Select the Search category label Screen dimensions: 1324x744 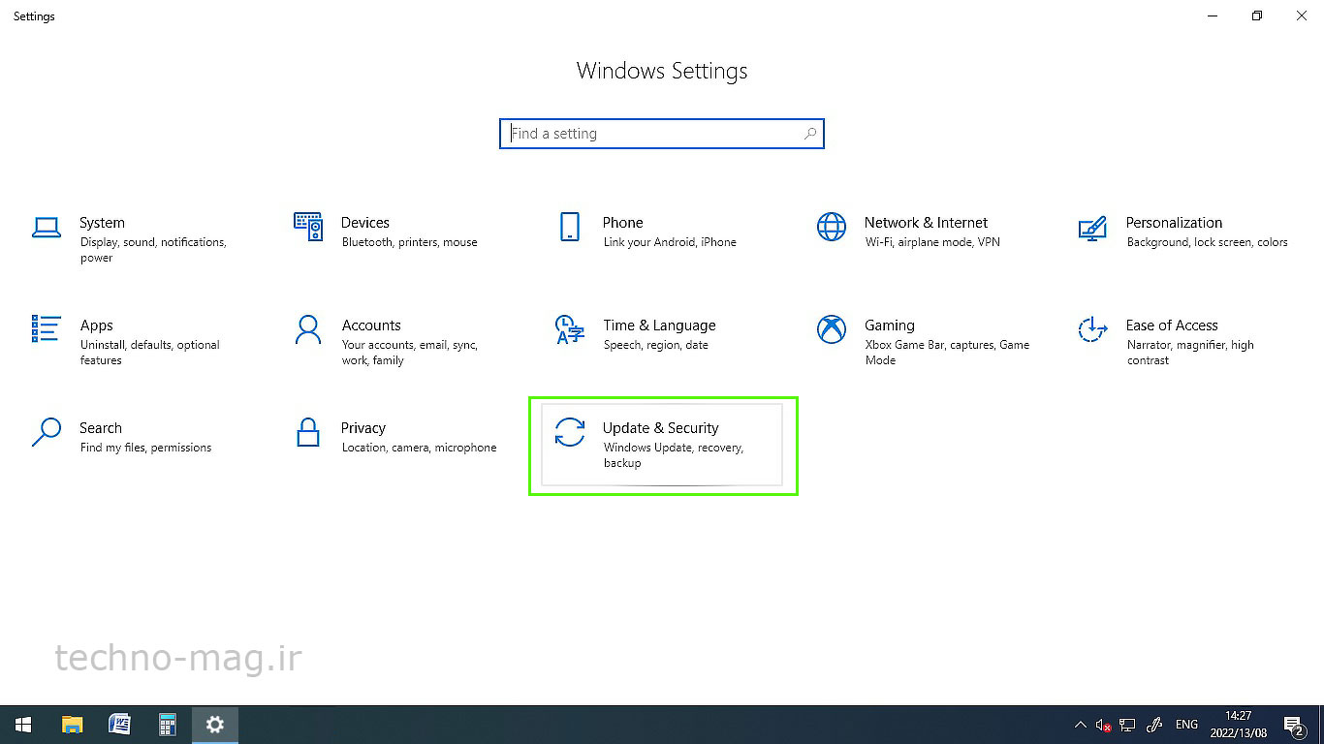[x=101, y=428]
